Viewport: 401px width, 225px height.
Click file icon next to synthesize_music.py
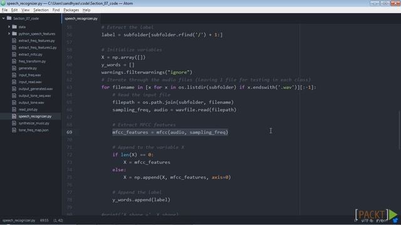pyautogui.click(x=14, y=123)
